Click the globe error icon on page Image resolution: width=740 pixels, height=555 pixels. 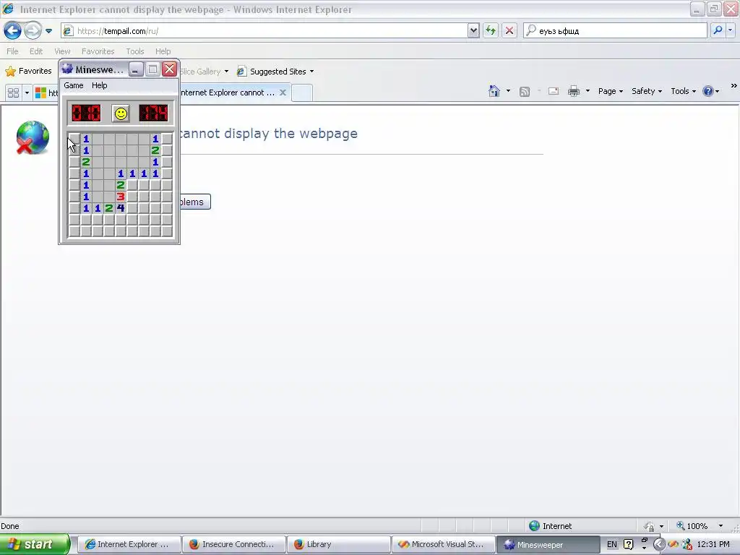(32, 137)
